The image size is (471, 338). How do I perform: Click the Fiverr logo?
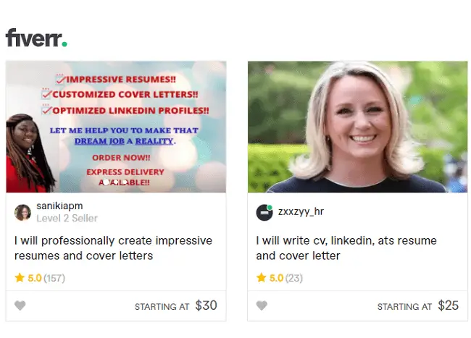36,38
